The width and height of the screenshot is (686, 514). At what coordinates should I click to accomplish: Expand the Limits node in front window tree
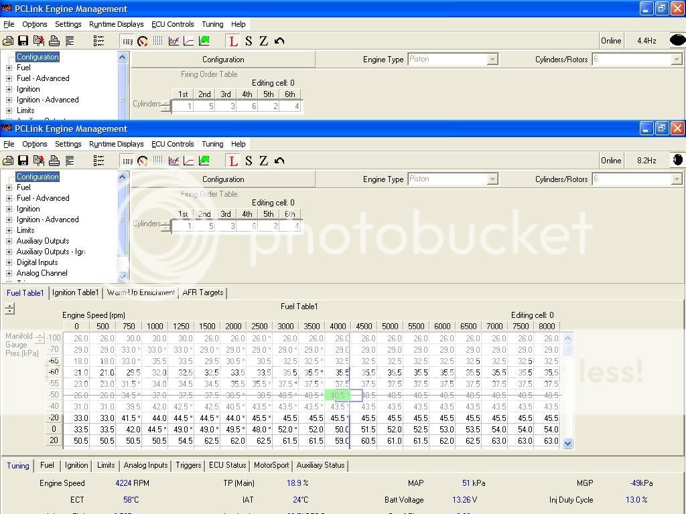(9, 230)
